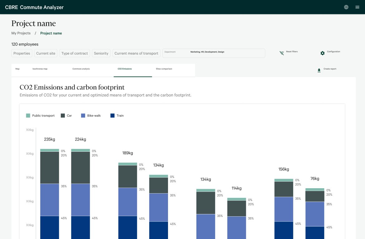The image size is (365, 239).
Task: Click the 235kg bar total label
Action: (x=50, y=139)
